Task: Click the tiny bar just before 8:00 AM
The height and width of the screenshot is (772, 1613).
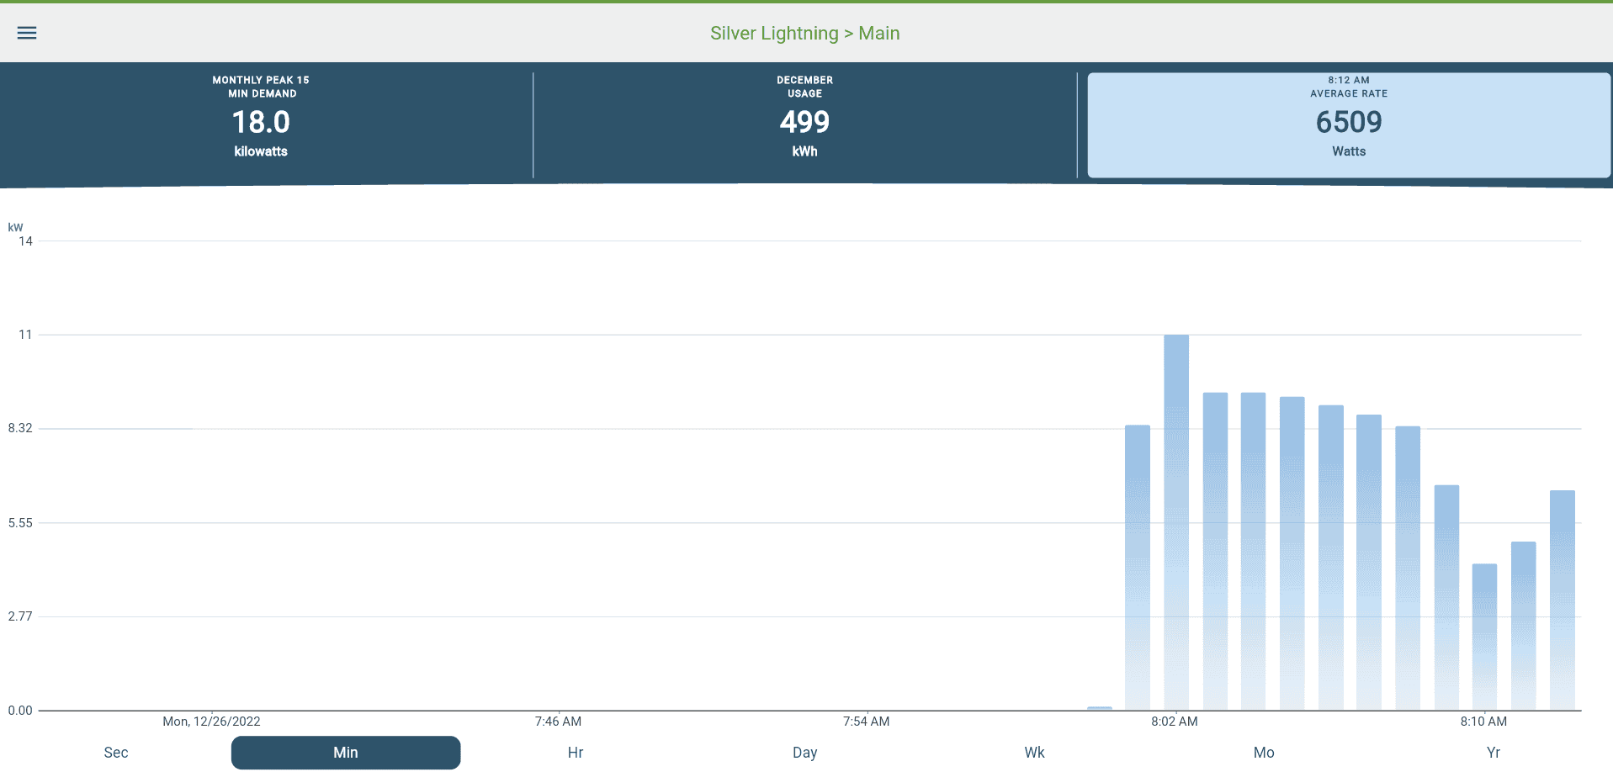Action: pos(1099,708)
